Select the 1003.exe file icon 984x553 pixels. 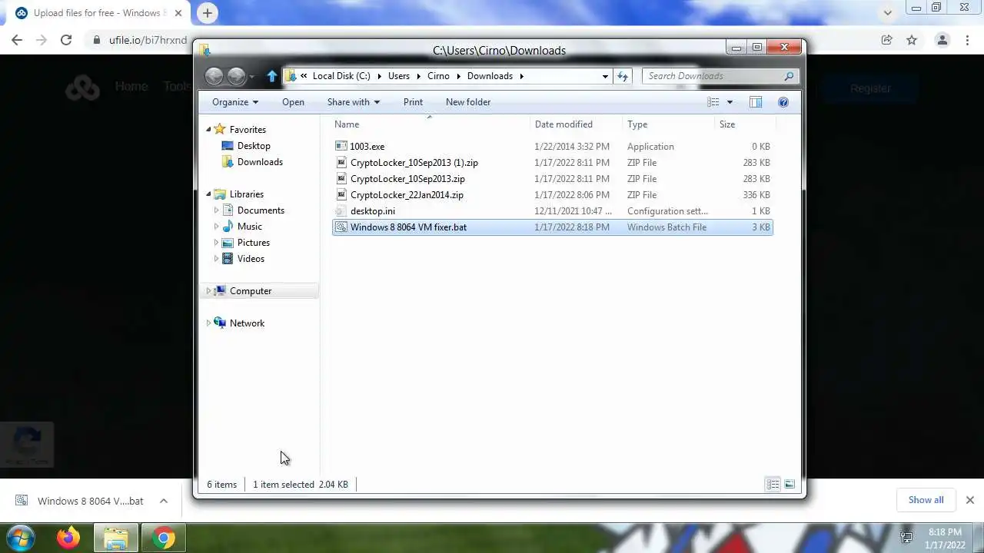point(342,146)
